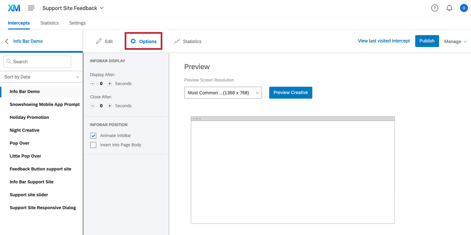Open the Sort by Date dropdown

click(x=42, y=77)
